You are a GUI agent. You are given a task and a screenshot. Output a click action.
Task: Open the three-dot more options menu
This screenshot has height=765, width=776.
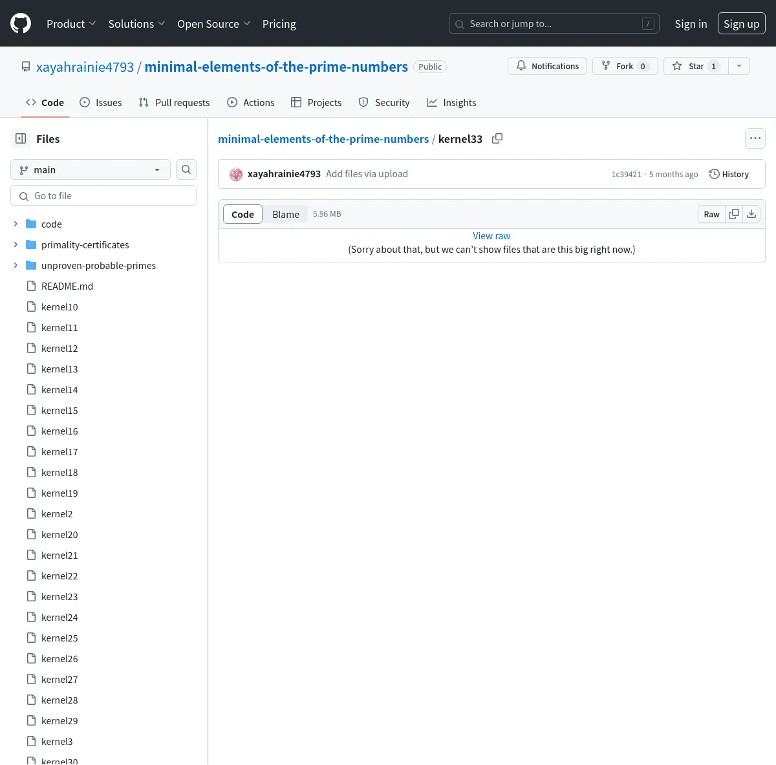point(755,138)
